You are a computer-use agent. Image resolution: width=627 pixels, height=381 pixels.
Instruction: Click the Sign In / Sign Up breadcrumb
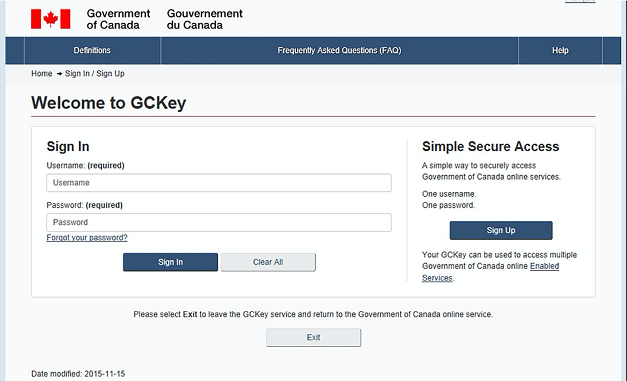[x=94, y=73]
